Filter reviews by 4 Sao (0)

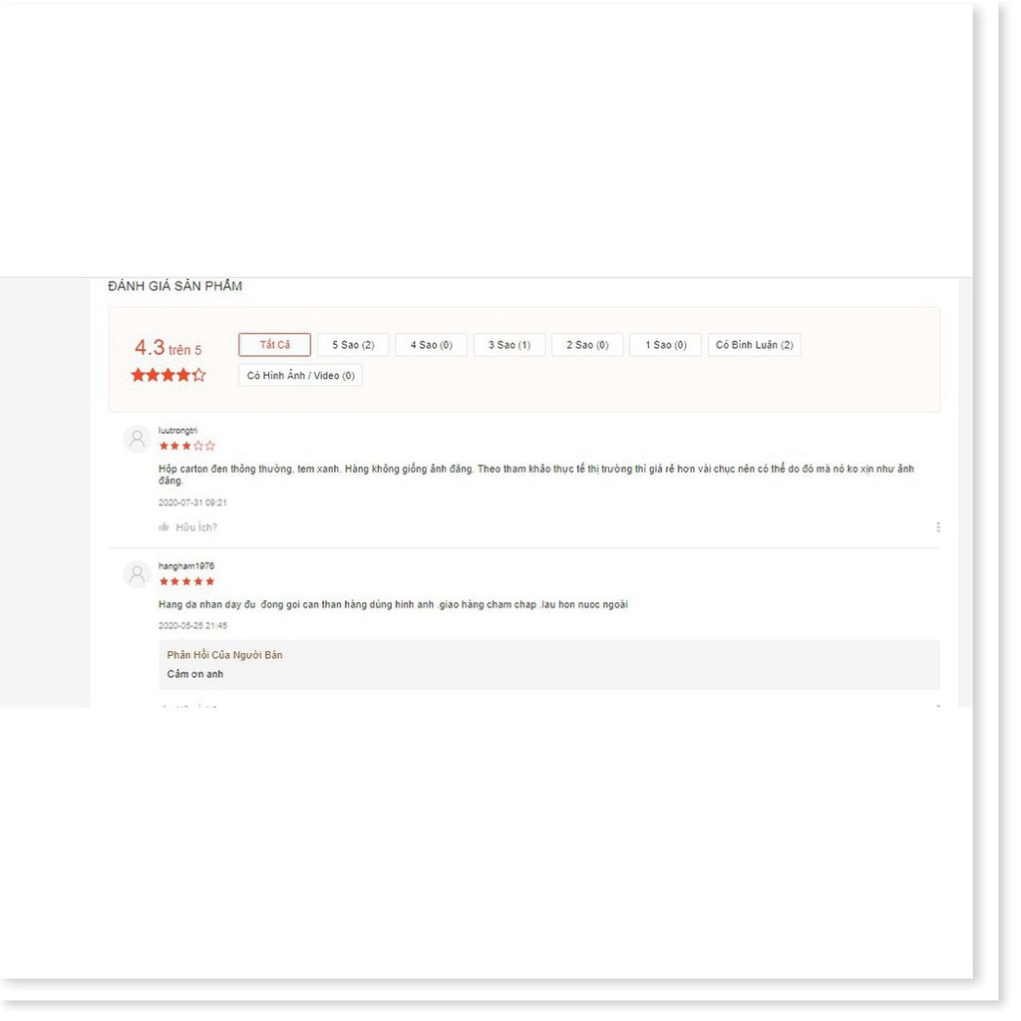(431, 344)
